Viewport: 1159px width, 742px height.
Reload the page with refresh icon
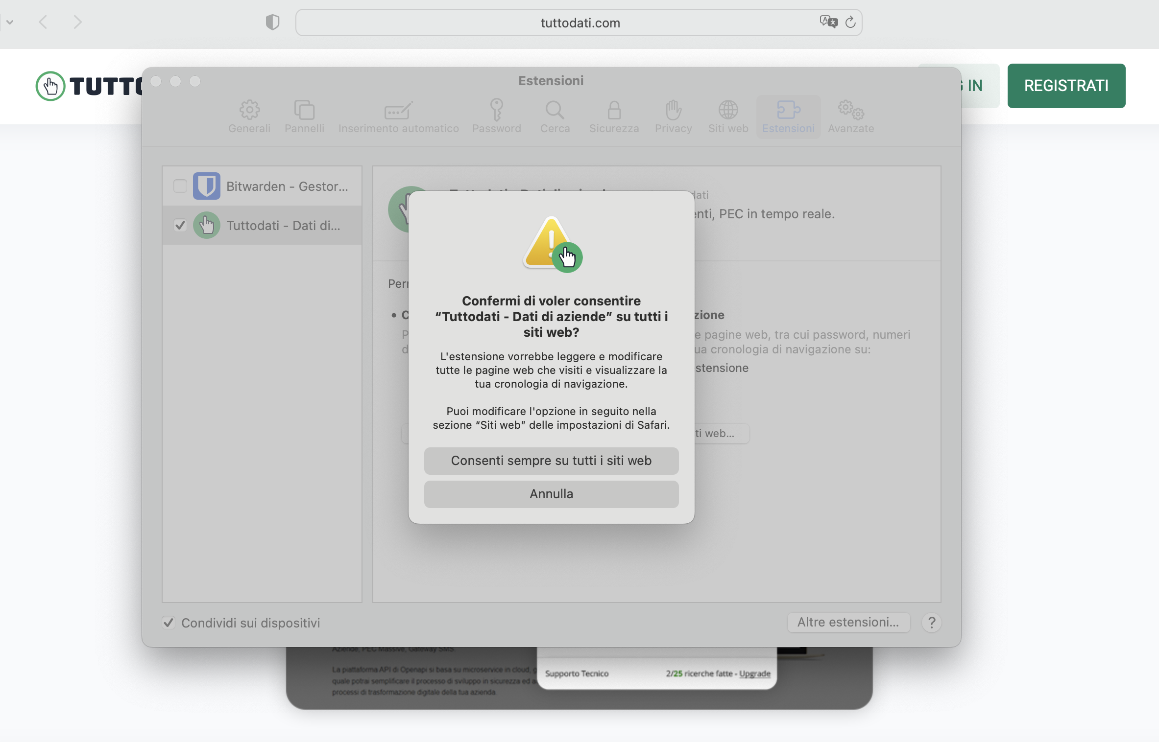tap(850, 22)
